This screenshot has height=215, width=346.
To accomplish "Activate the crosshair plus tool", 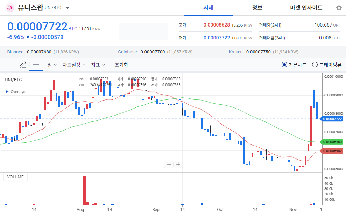I will (x=36, y=65).
